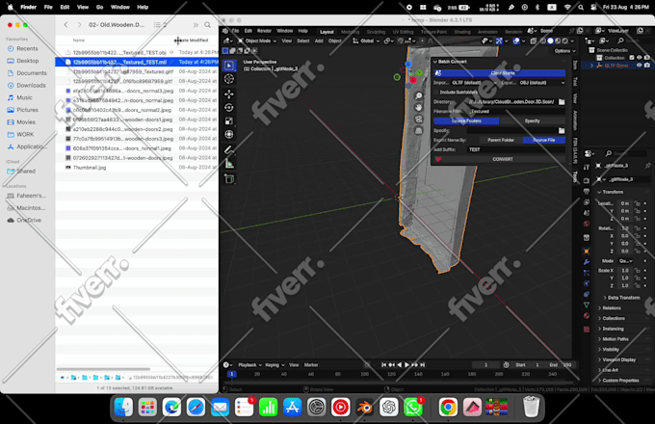Toggle visibility eye of Collection in outliner
This screenshot has height=424, width=655.
640,58
